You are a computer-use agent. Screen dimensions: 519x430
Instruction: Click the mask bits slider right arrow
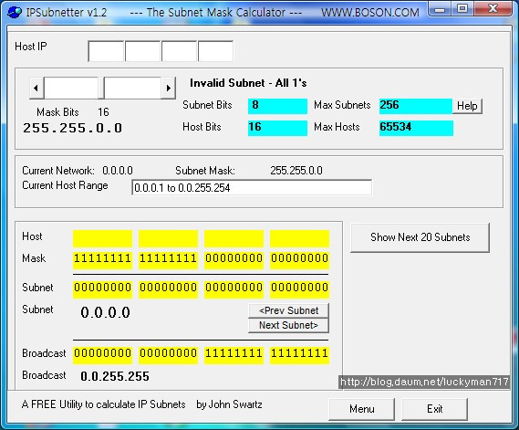click(168, 89)
